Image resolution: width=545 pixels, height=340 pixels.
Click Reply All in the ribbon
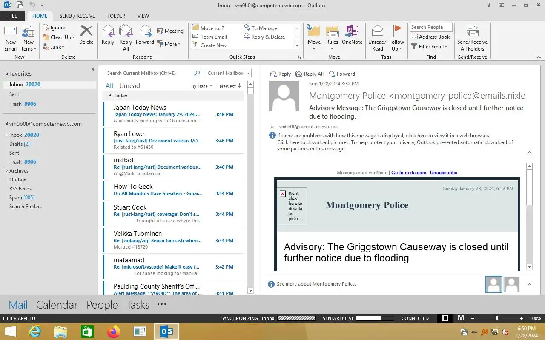(x=126, y=38)
